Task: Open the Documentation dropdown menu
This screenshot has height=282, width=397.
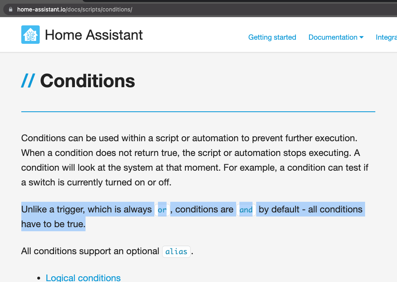Action: 333,37
